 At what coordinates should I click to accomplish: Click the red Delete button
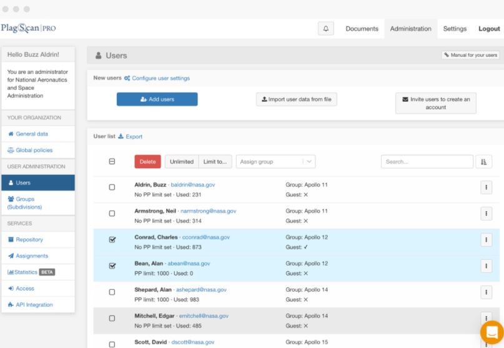coord(147,162)
